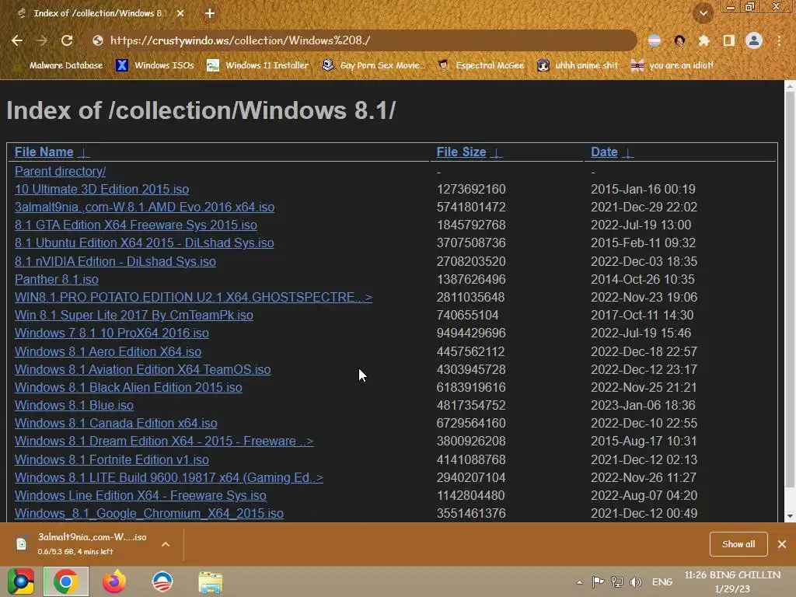Download 10 Ultimate 3D Edition 2015.iso
This screenshot has width=796, height=597.
[x=102, y=190]
